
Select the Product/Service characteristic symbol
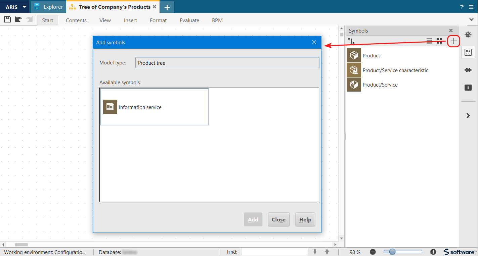click(395, 70)
